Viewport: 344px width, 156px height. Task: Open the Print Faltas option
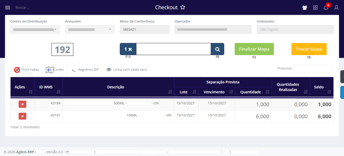pos(27,70)
